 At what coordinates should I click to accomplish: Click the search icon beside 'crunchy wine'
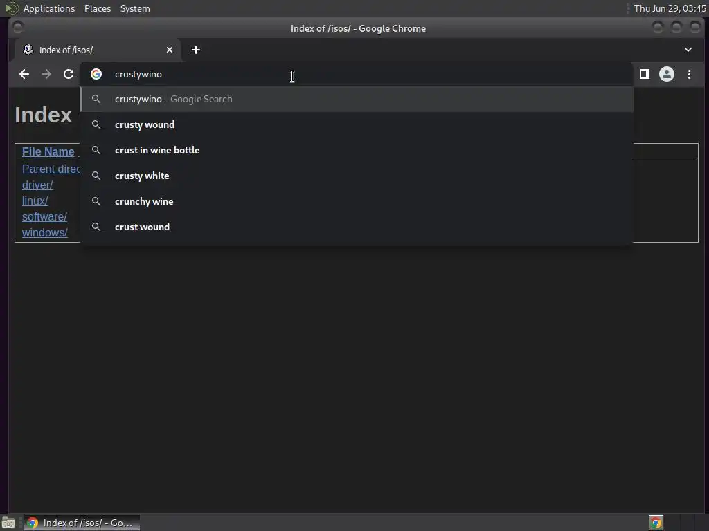coord(96,201)
